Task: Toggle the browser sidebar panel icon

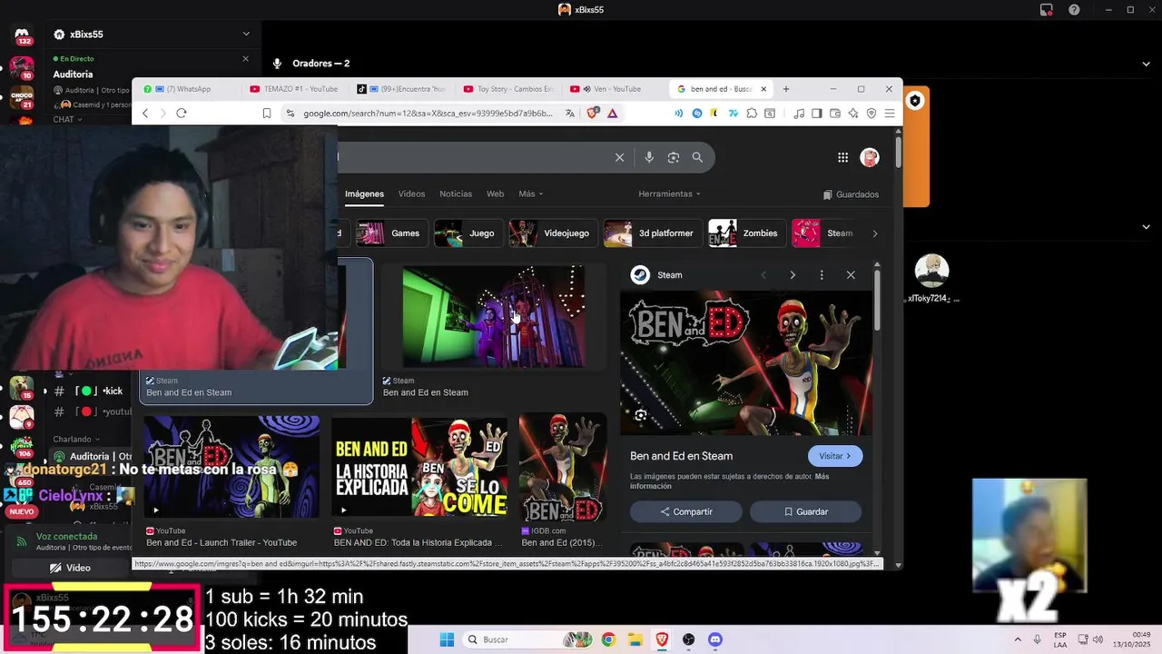Action: (x=817, y=114)
